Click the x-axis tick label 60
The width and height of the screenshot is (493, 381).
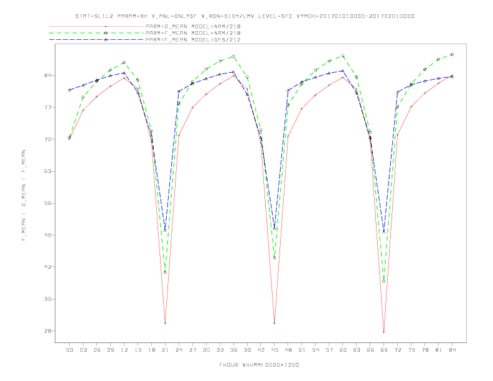343,350
